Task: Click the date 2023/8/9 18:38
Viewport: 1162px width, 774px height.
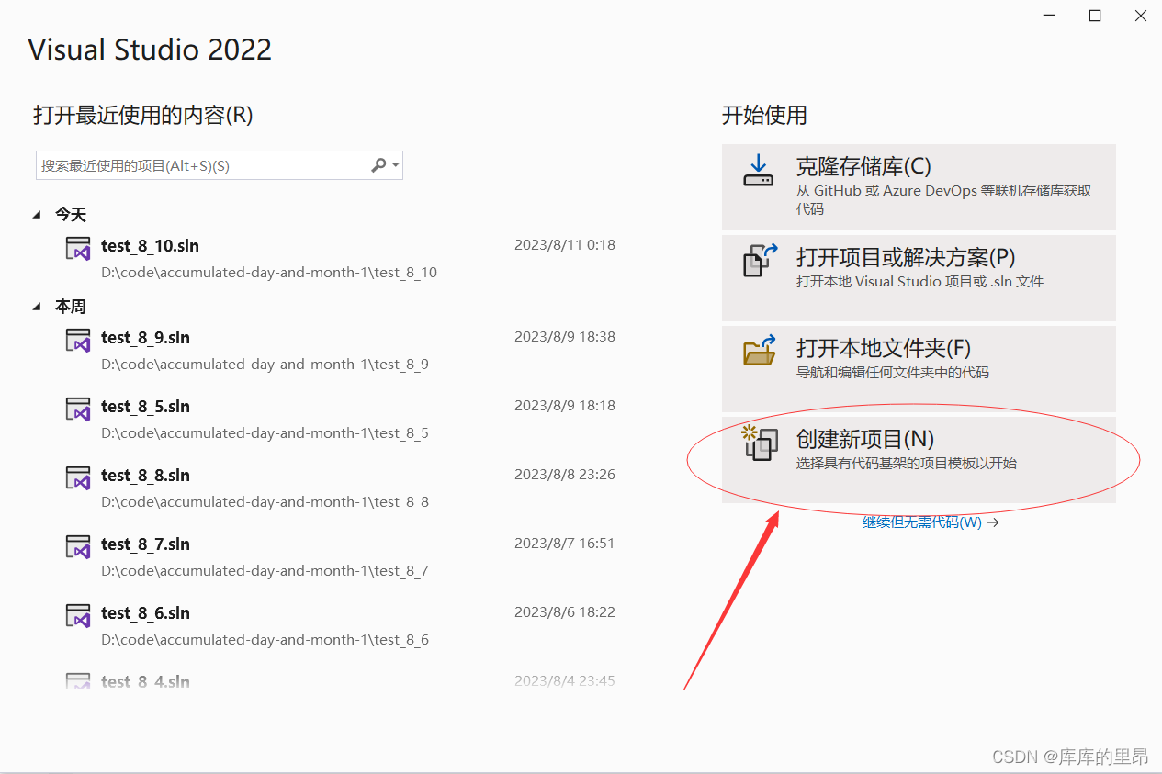Action: (x=565, y=337)
